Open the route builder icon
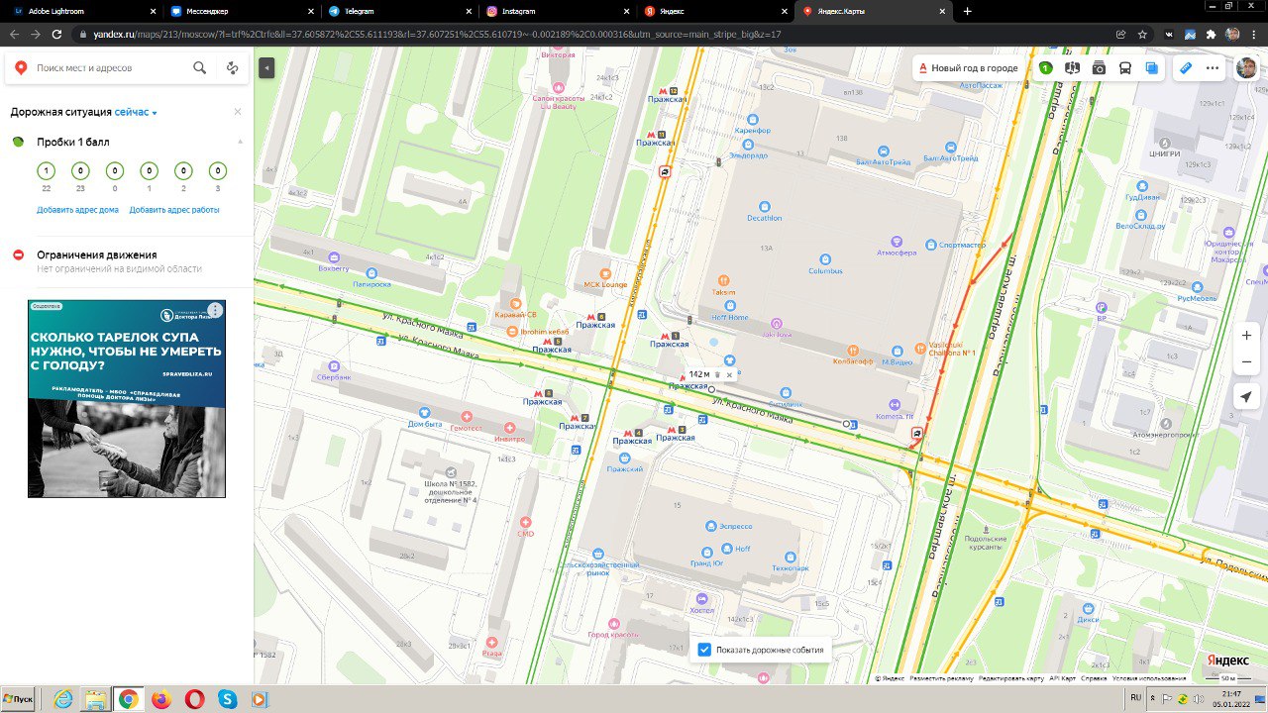The image size is (1268, 713). tap(232, 68)
